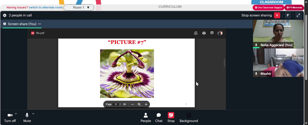
Task: Click the PDF file icon next to file.pdf
Action: click(33, 33)
